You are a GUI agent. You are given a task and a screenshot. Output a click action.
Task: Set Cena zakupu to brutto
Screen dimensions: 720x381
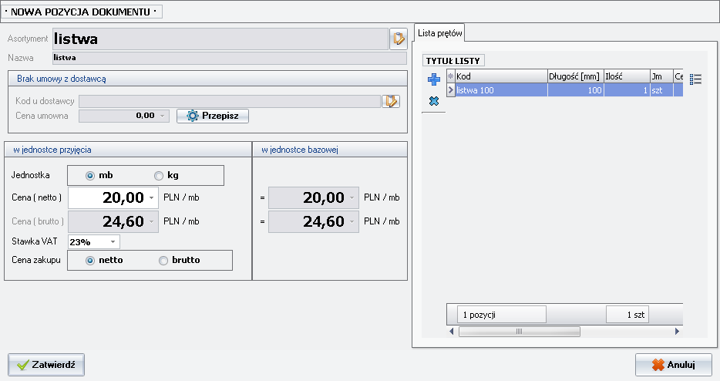163,261
